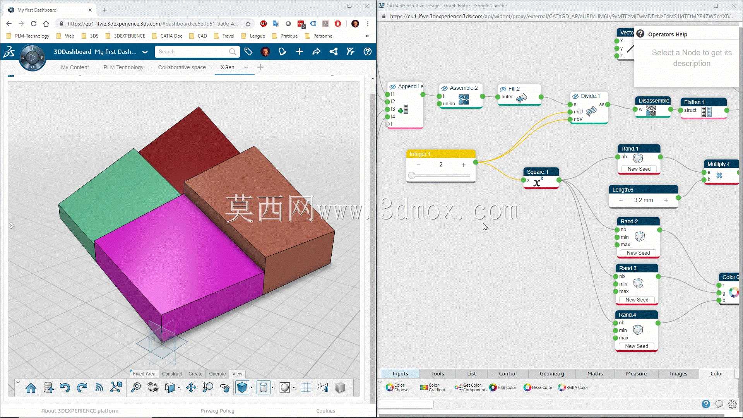Collapse the viewer action bar chevron

coord(18,382)
